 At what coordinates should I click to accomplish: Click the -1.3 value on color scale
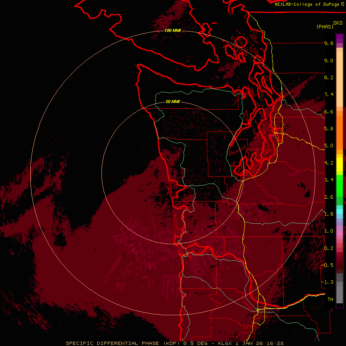click(x=328, y=282)
